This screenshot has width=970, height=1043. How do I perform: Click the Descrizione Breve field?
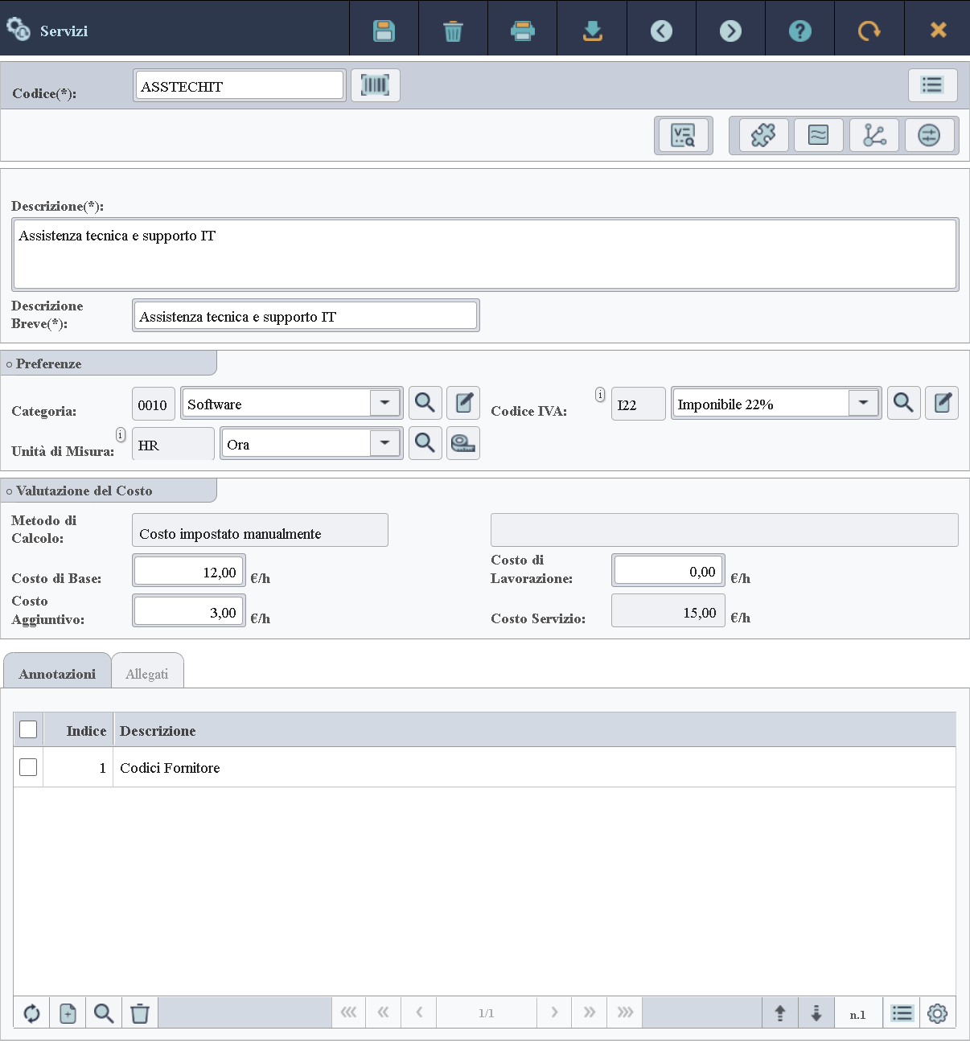click(306, 315)
